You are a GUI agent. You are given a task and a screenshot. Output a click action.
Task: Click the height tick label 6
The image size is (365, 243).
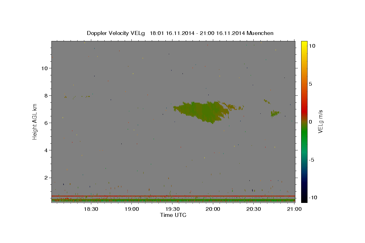coord(46,123)
